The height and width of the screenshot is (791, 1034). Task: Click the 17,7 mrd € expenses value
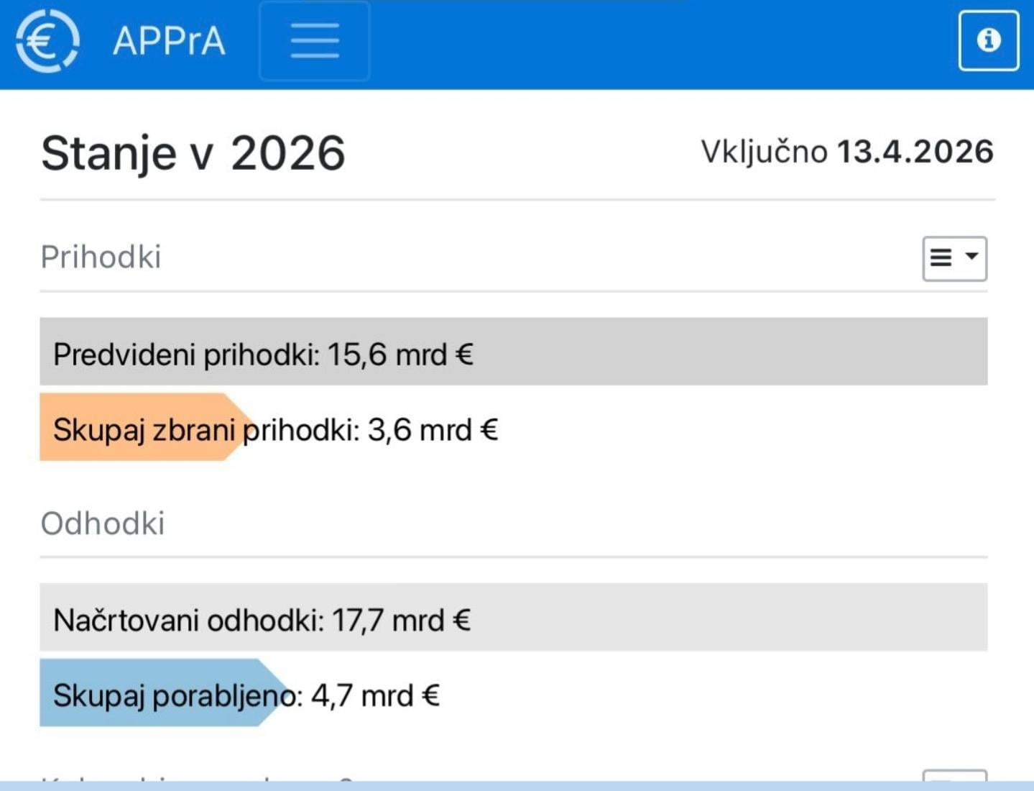coord(401,620)
